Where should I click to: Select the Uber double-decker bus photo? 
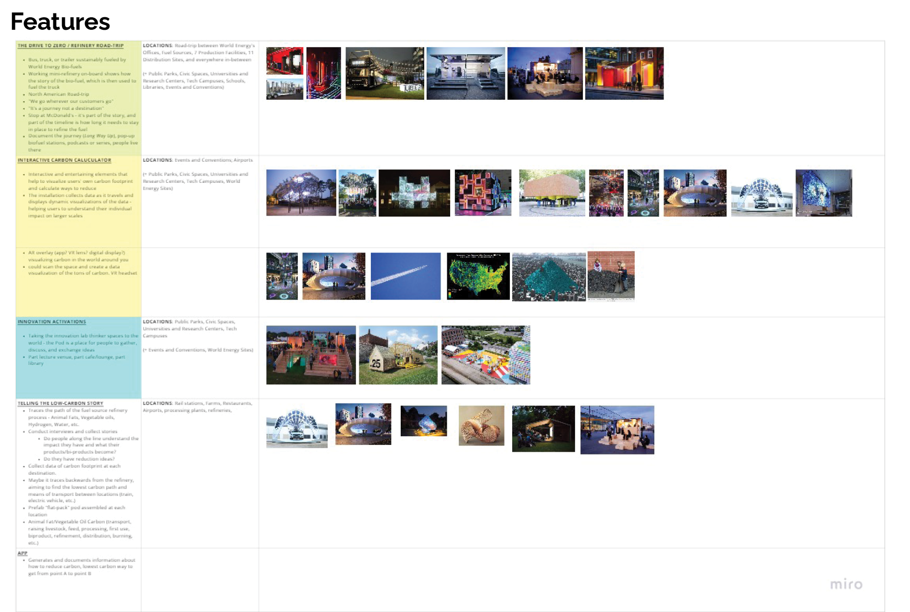tap(384, 73)
